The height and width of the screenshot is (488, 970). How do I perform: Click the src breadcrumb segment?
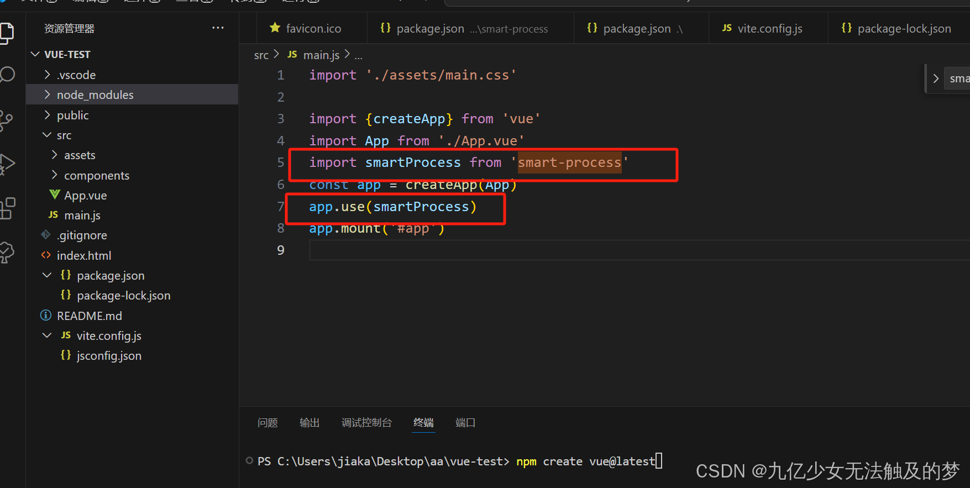261,55
